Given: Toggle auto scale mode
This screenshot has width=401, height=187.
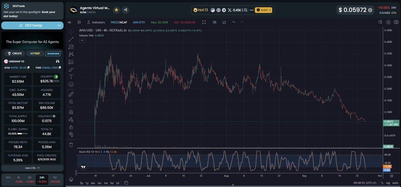Looking at the screenshot, I should [x=396, y=183].
